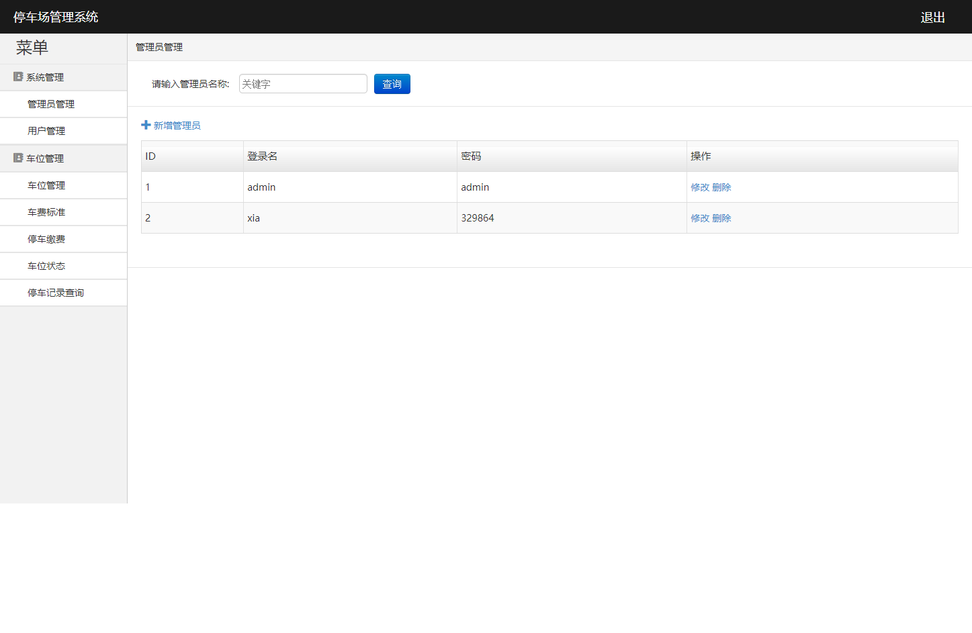Click 删除 for user xia
The image size is (972, 633).
[721, 219]
